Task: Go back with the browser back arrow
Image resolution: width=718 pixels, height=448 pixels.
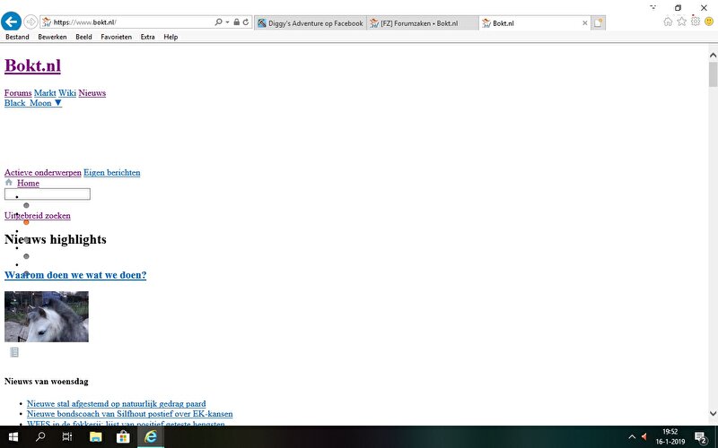Action: (x=11, y=22)
